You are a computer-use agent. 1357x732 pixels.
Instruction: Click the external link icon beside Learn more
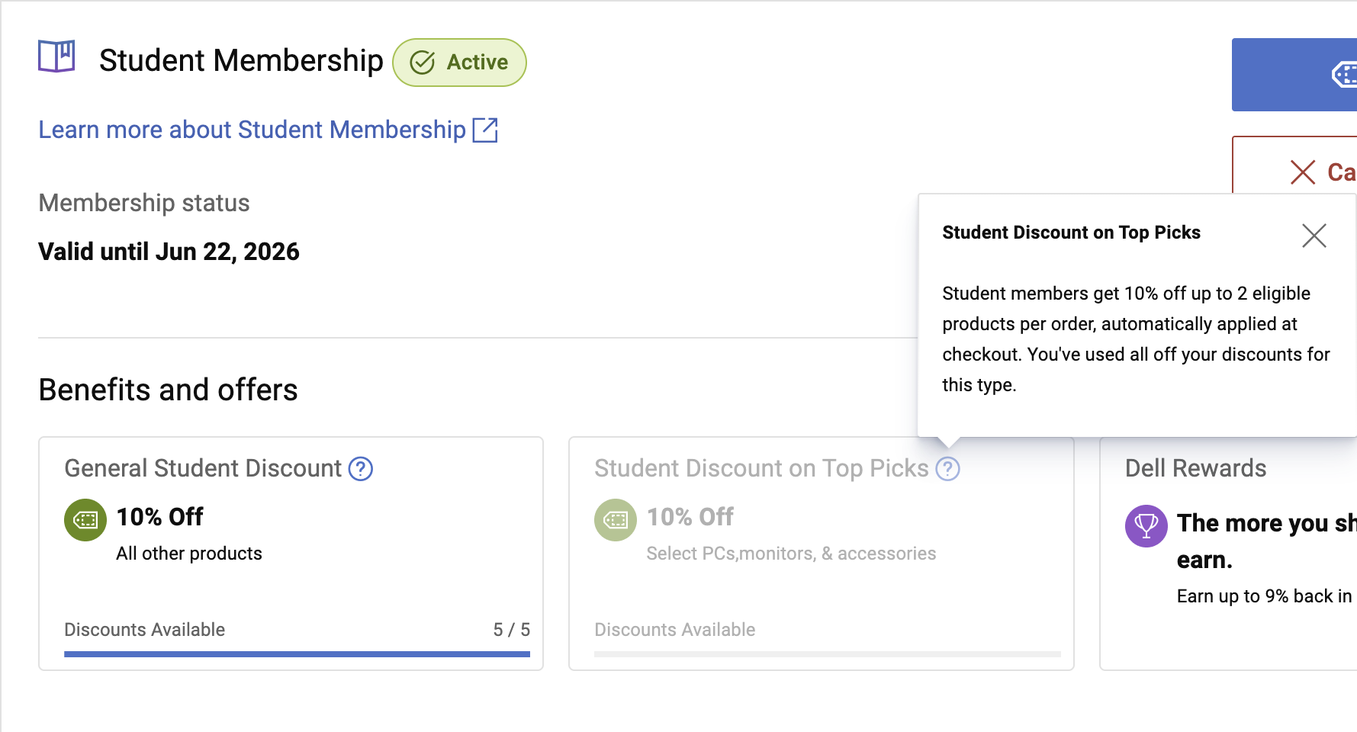[485, 130]
